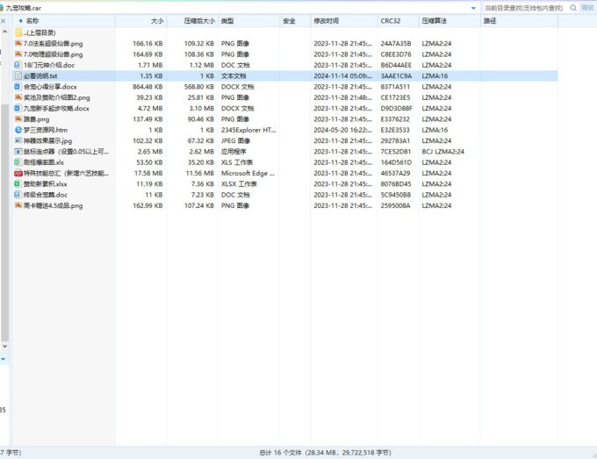This screenshot has height=459, width=597.
Task: Select the 神器效果展示.jpg image icon
Action: point(18,140)
